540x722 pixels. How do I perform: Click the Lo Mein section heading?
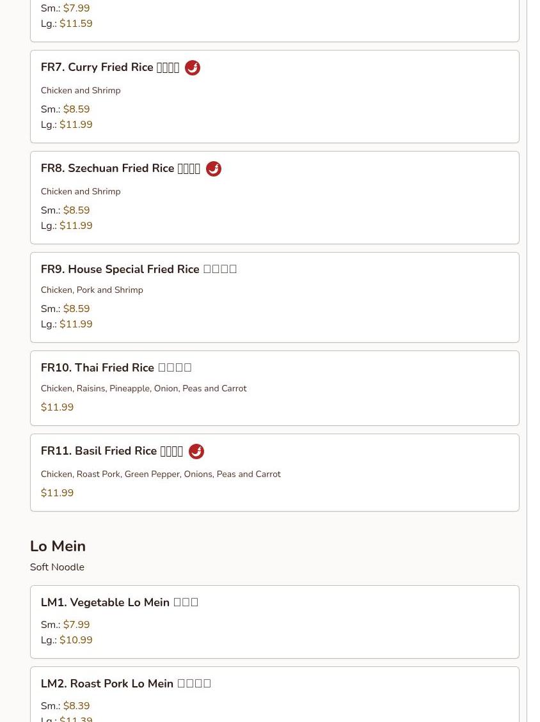pyautogui.click(x=58, y=546)
